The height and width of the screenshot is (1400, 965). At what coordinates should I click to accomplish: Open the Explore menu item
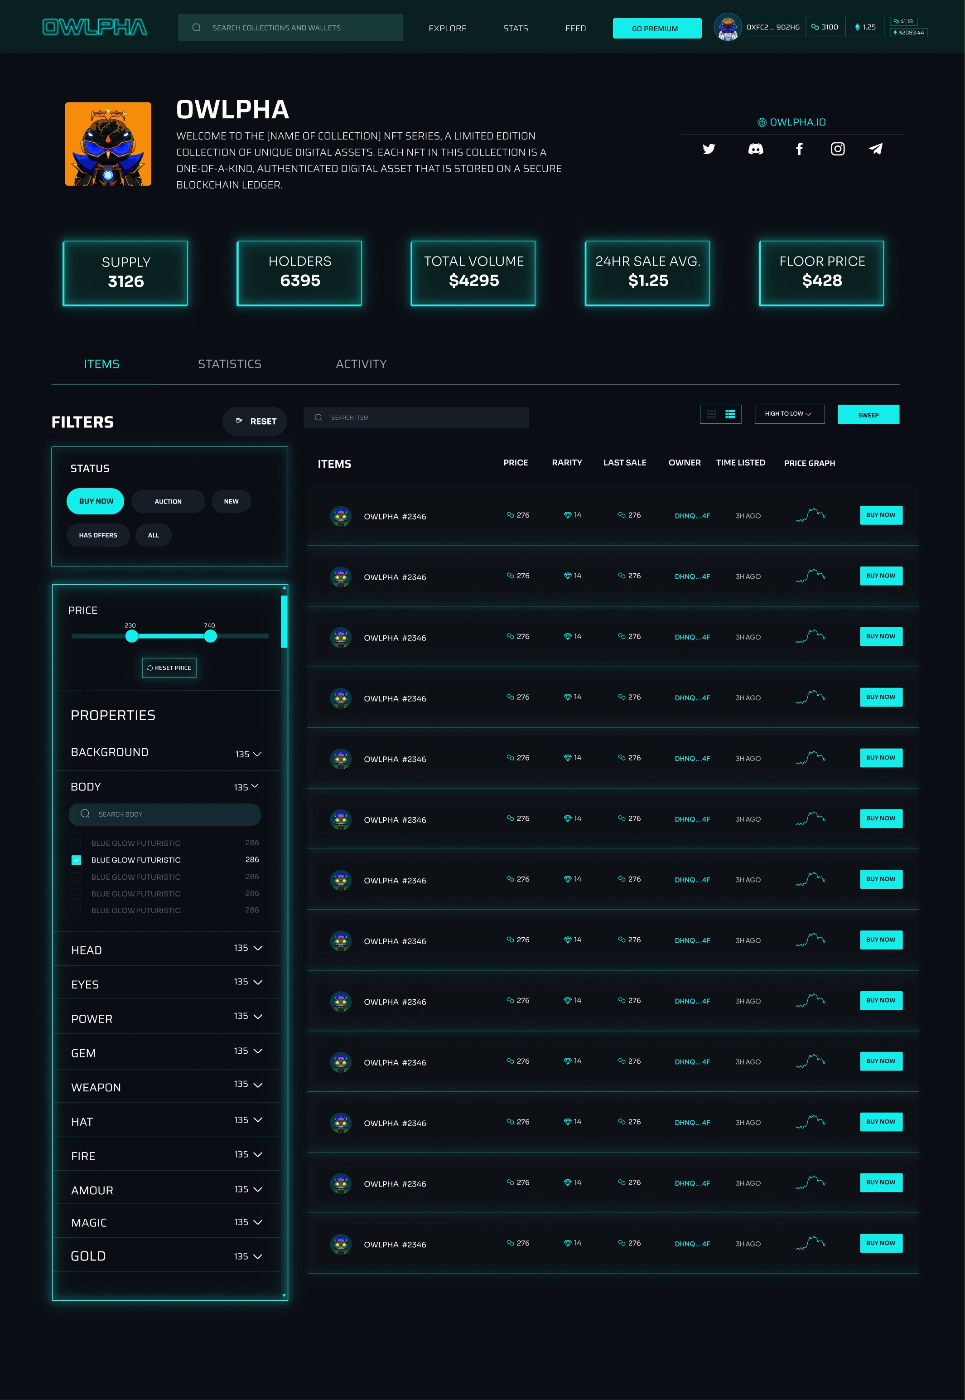[x=447, y=29]
